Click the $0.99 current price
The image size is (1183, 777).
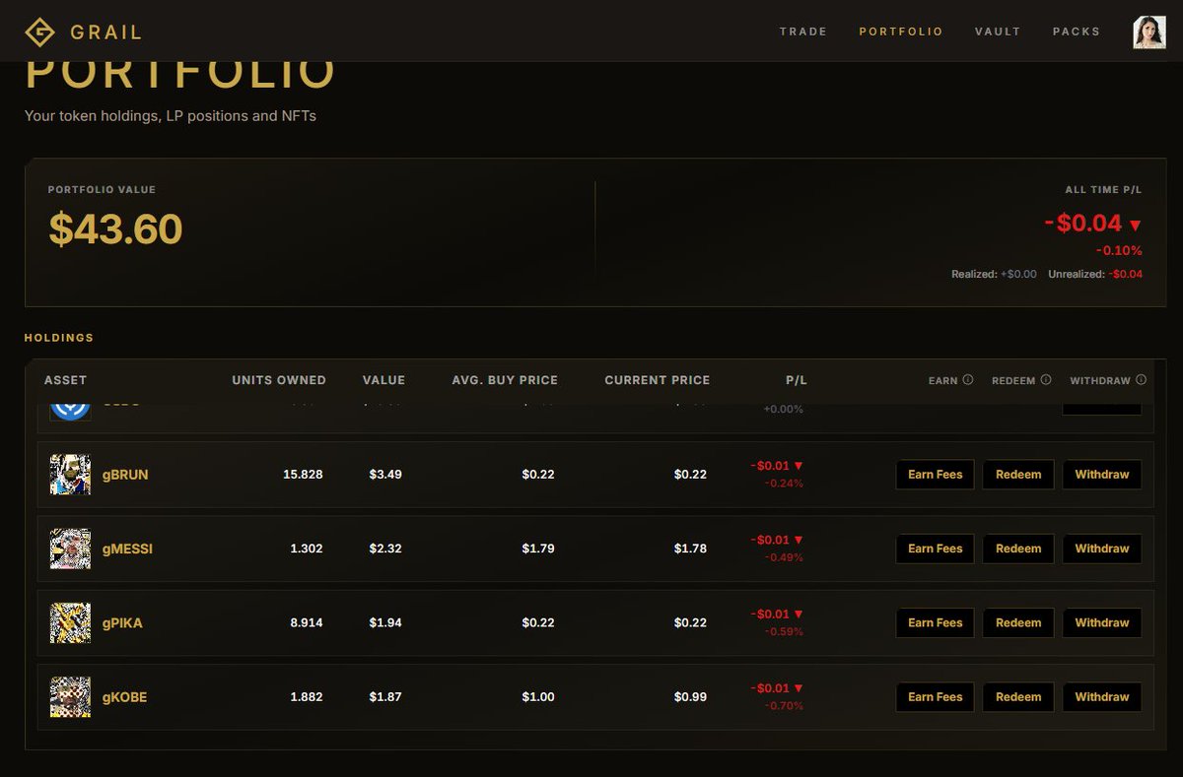690,697
